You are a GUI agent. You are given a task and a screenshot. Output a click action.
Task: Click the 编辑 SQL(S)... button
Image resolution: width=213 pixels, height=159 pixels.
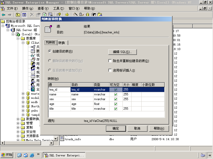pyautogui.click(x=122, y=52)
